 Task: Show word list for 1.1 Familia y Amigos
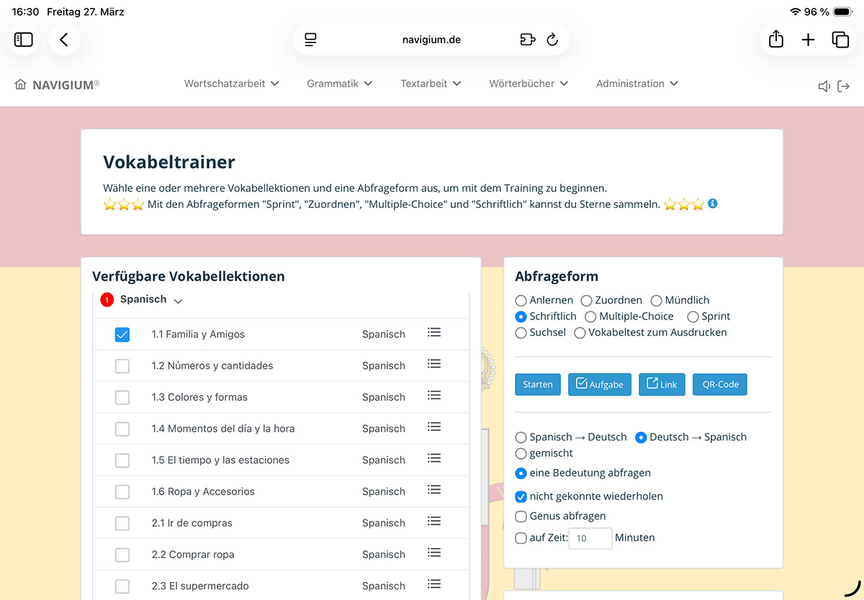[x=433, y=332]
